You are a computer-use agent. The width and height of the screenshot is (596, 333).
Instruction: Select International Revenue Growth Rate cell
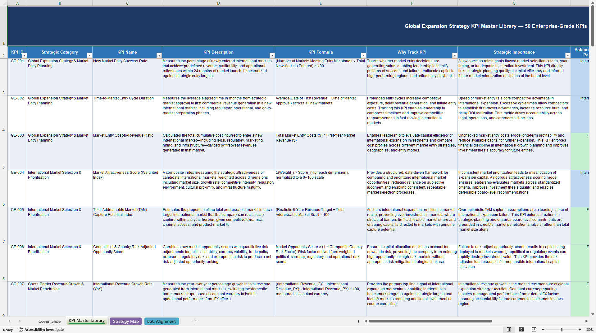tap(127, 299)
